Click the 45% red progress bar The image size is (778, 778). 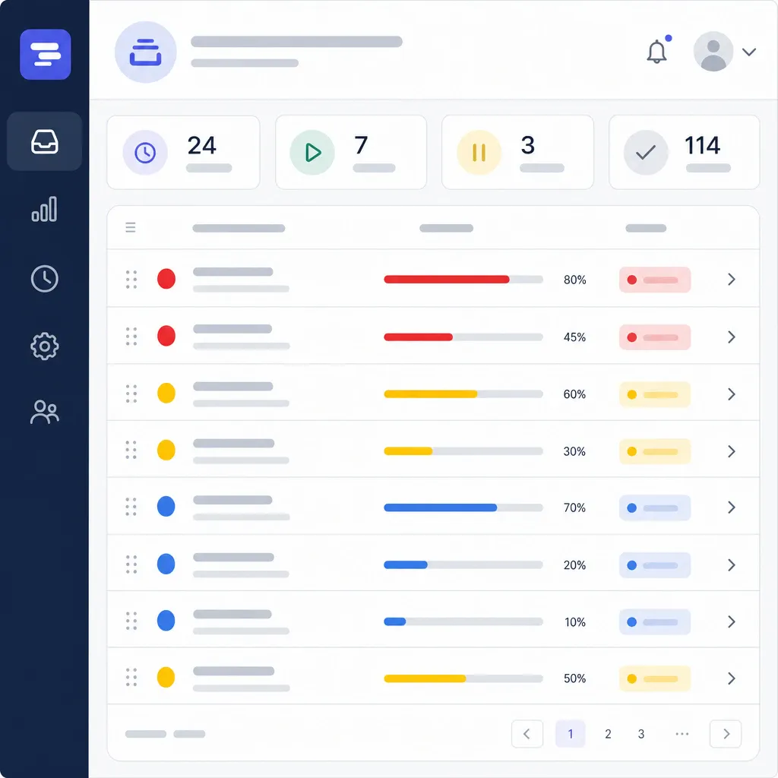click(x=463, y=337)
